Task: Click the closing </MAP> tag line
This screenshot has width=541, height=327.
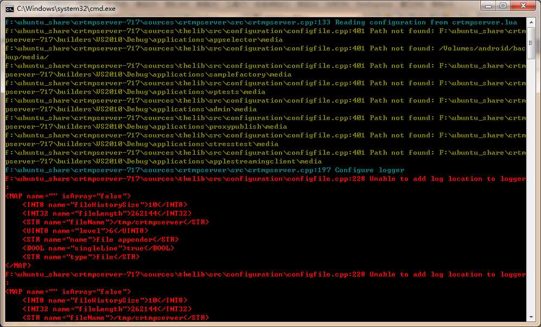Action: tap(18, 266)
